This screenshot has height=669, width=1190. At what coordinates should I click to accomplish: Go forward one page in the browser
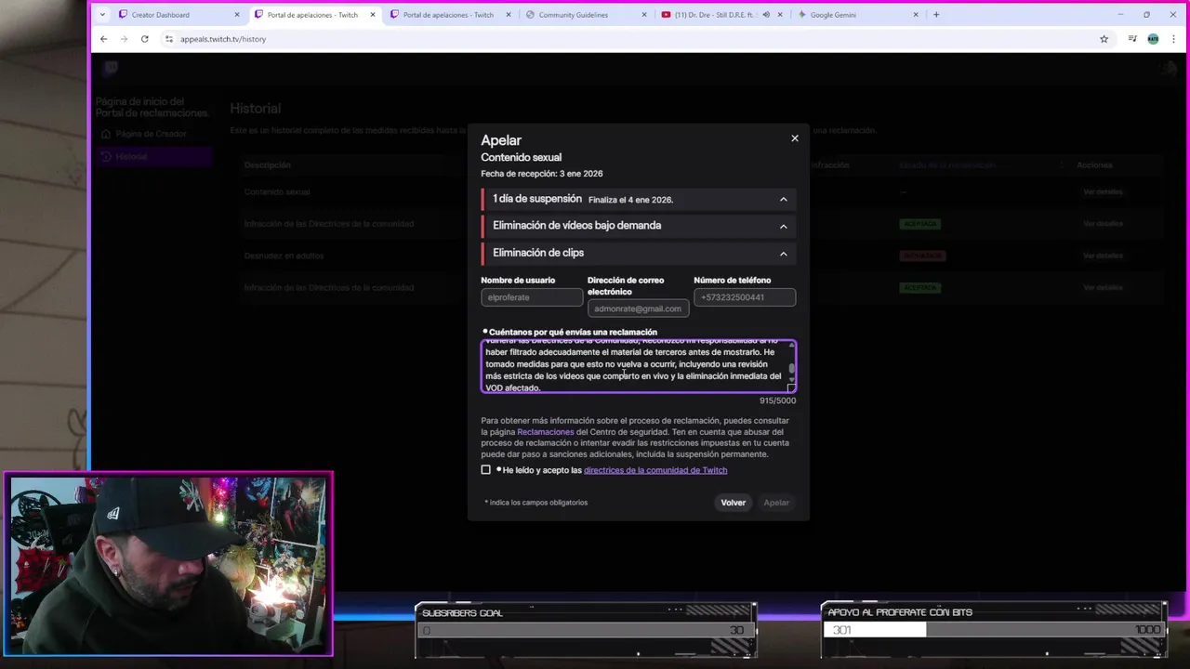(124, 39)
